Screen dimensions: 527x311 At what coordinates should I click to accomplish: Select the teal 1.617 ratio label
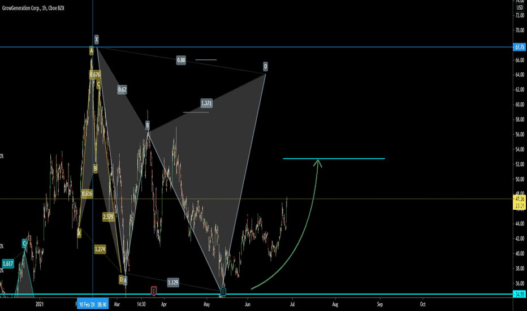coord(8,264)
